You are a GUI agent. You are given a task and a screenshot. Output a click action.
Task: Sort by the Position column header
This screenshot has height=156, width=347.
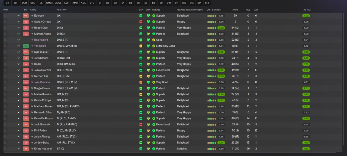[61, 10]
